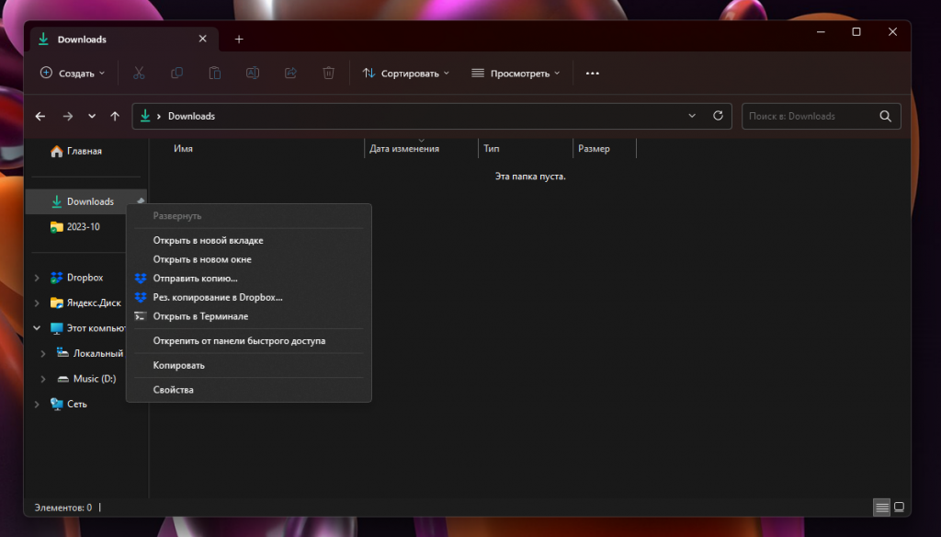Open the Сортировать dropdown
Image resolution: width=941 pixels, height=537 pixels.
click(405, 73)
